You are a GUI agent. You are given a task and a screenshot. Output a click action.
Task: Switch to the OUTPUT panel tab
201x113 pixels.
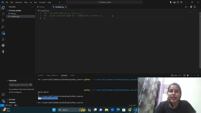[x=41, y=75]
